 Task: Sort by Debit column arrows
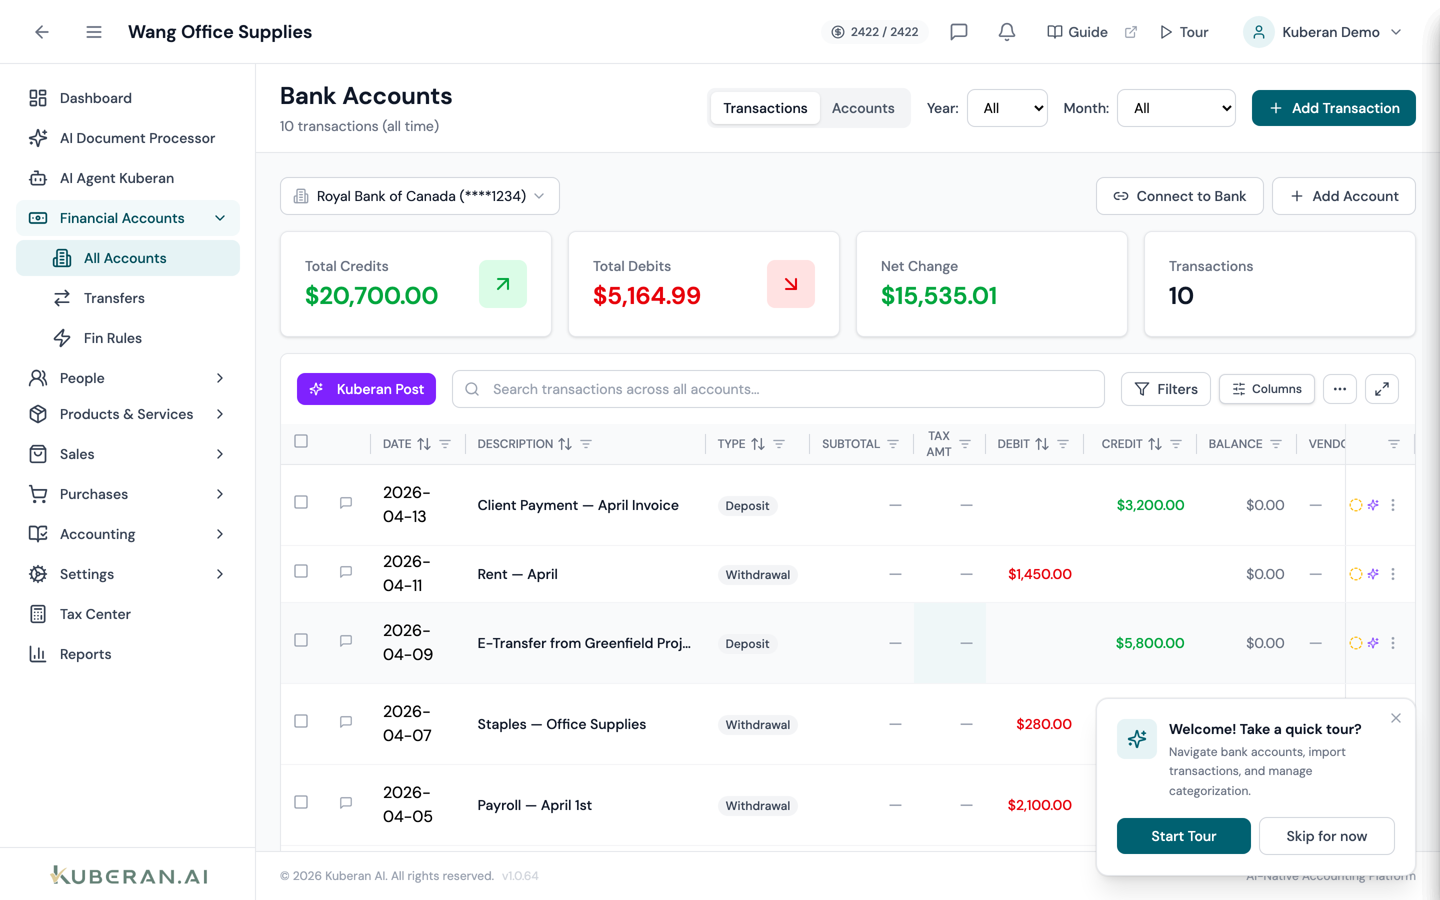point(1042,444)
